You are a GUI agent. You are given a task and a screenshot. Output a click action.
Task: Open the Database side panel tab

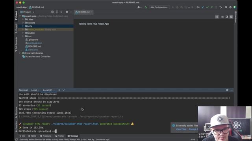tap(235, 17)
